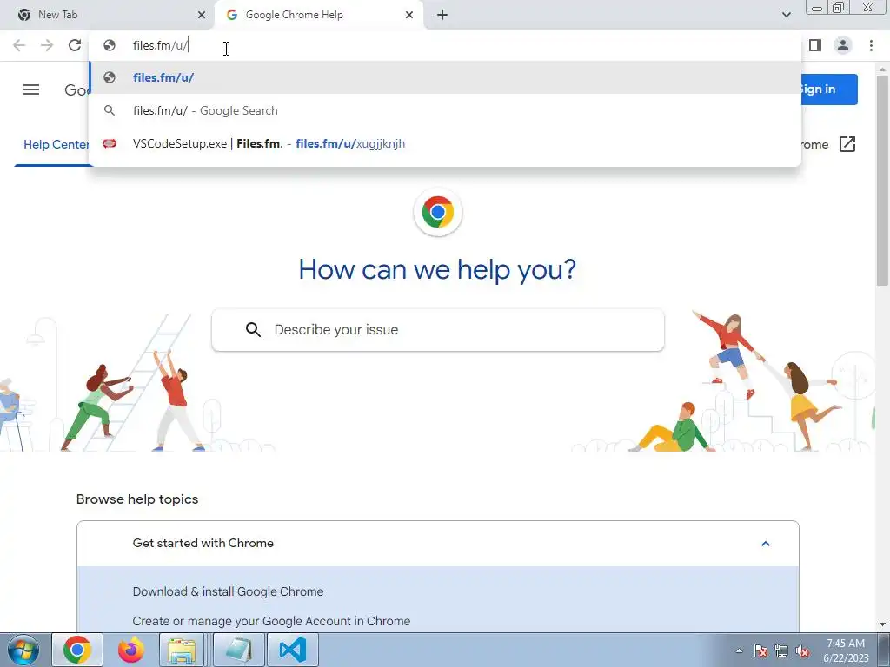Click the Sign in button
890x667 pixels.
(x=828, y=89)
